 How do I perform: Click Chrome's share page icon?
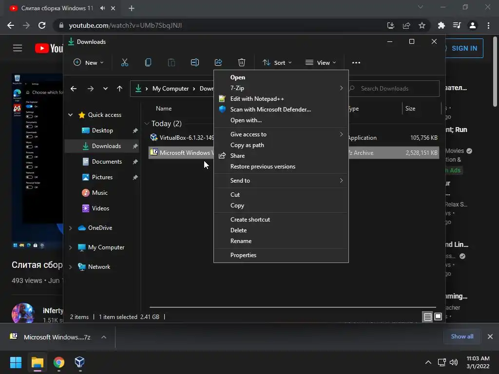point(406,25)
